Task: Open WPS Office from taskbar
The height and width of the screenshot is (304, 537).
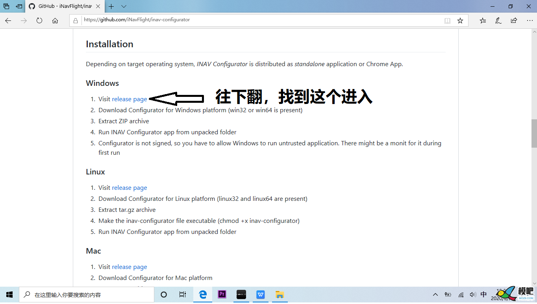Action: tap(261, 295)
